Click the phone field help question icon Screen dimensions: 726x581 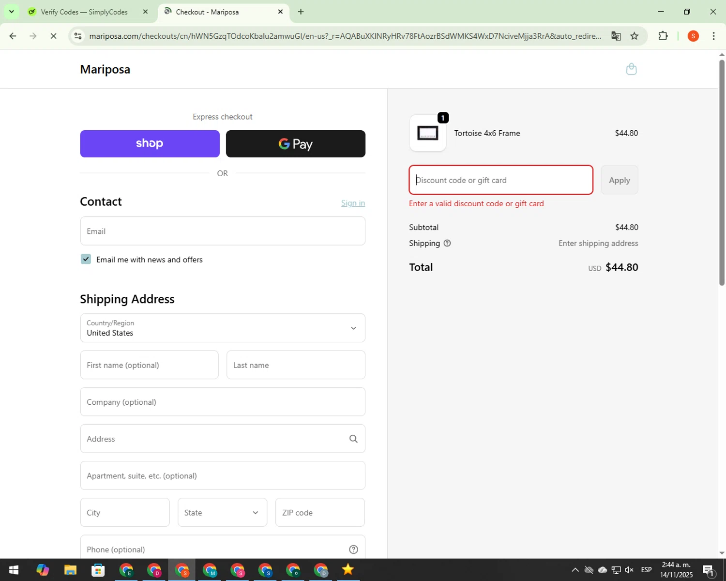[353, 549]
